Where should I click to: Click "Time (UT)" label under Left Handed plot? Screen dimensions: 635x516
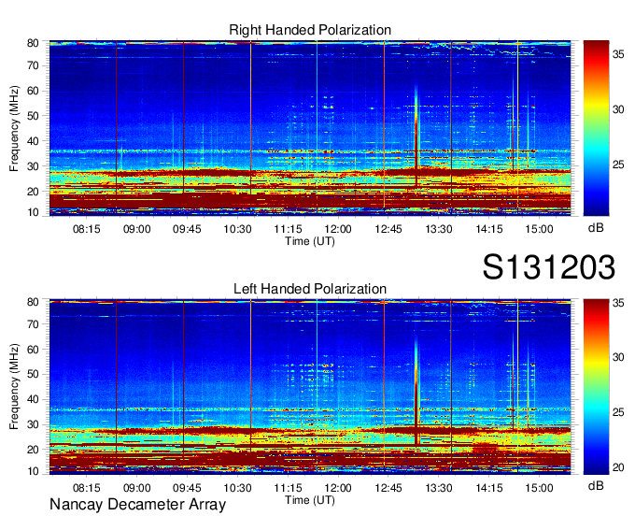coord(310,500)
